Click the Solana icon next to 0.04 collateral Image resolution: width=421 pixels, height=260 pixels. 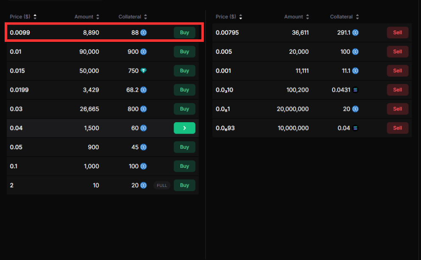355,128
